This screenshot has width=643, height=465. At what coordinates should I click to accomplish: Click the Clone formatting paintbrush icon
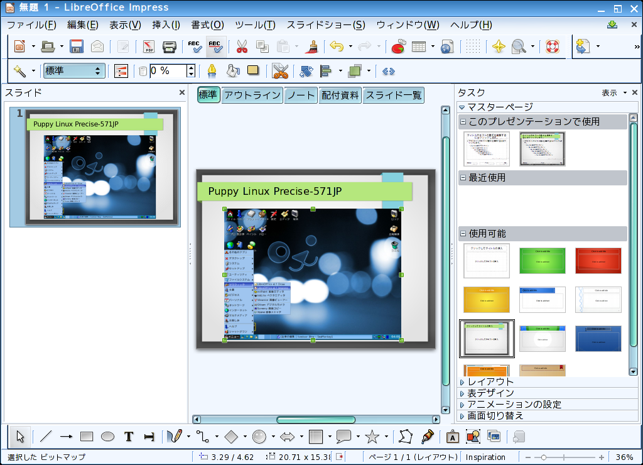point(313,46)
